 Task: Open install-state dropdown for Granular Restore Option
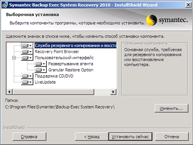tap(41, 70)
